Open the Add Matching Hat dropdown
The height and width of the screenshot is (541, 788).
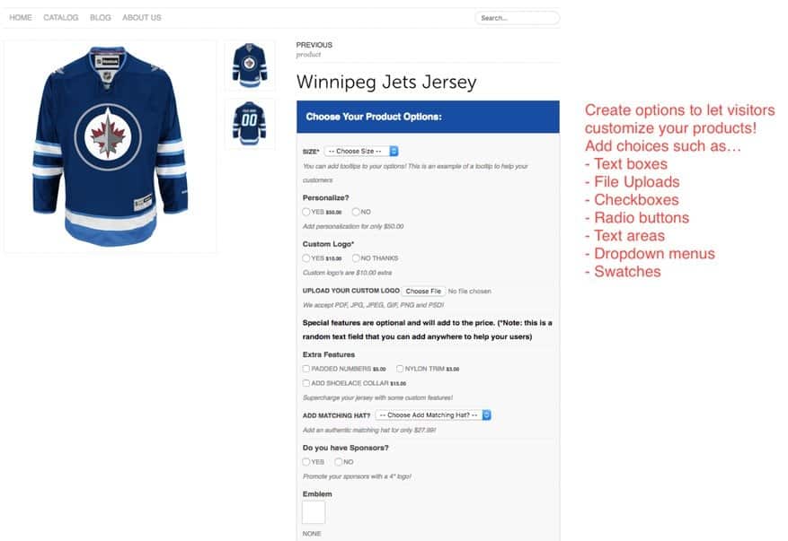(433, 415)
